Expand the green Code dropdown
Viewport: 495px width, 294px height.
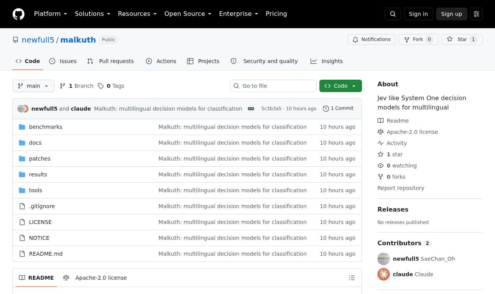(341, 86)
